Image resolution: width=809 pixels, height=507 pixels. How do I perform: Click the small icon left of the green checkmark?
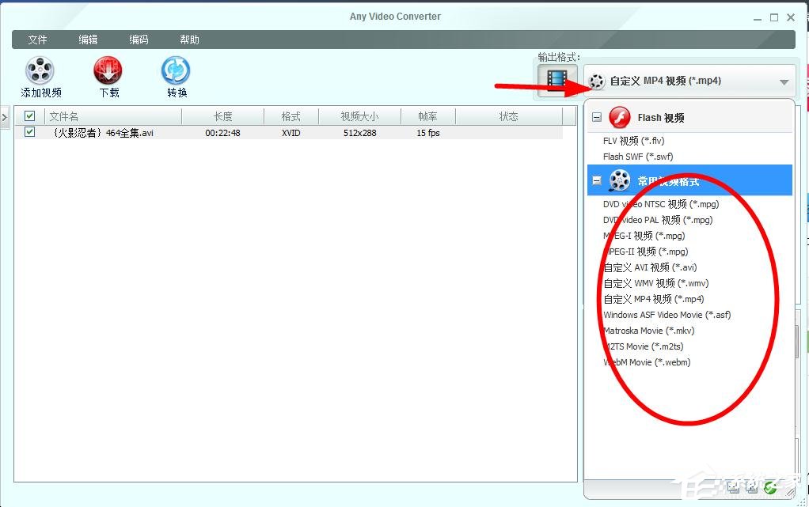point(752,488)
